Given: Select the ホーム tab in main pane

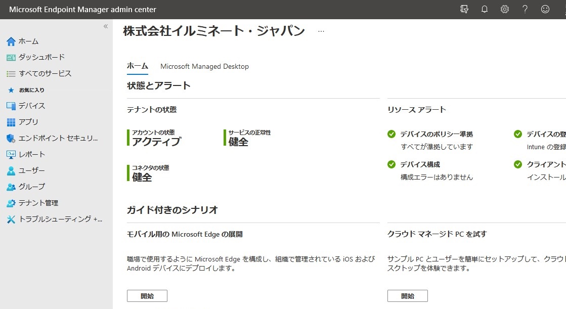Looking at the screenshot, I should [138, 66].
